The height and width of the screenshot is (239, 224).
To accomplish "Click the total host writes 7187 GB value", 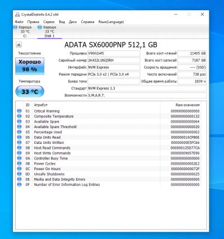I will click(x=192, y=60).
